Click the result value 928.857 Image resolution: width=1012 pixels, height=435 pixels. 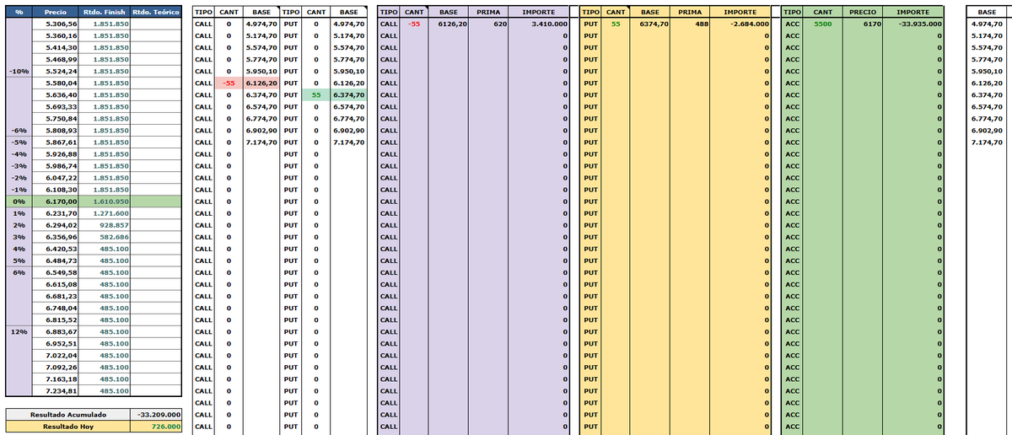(105, 225)
